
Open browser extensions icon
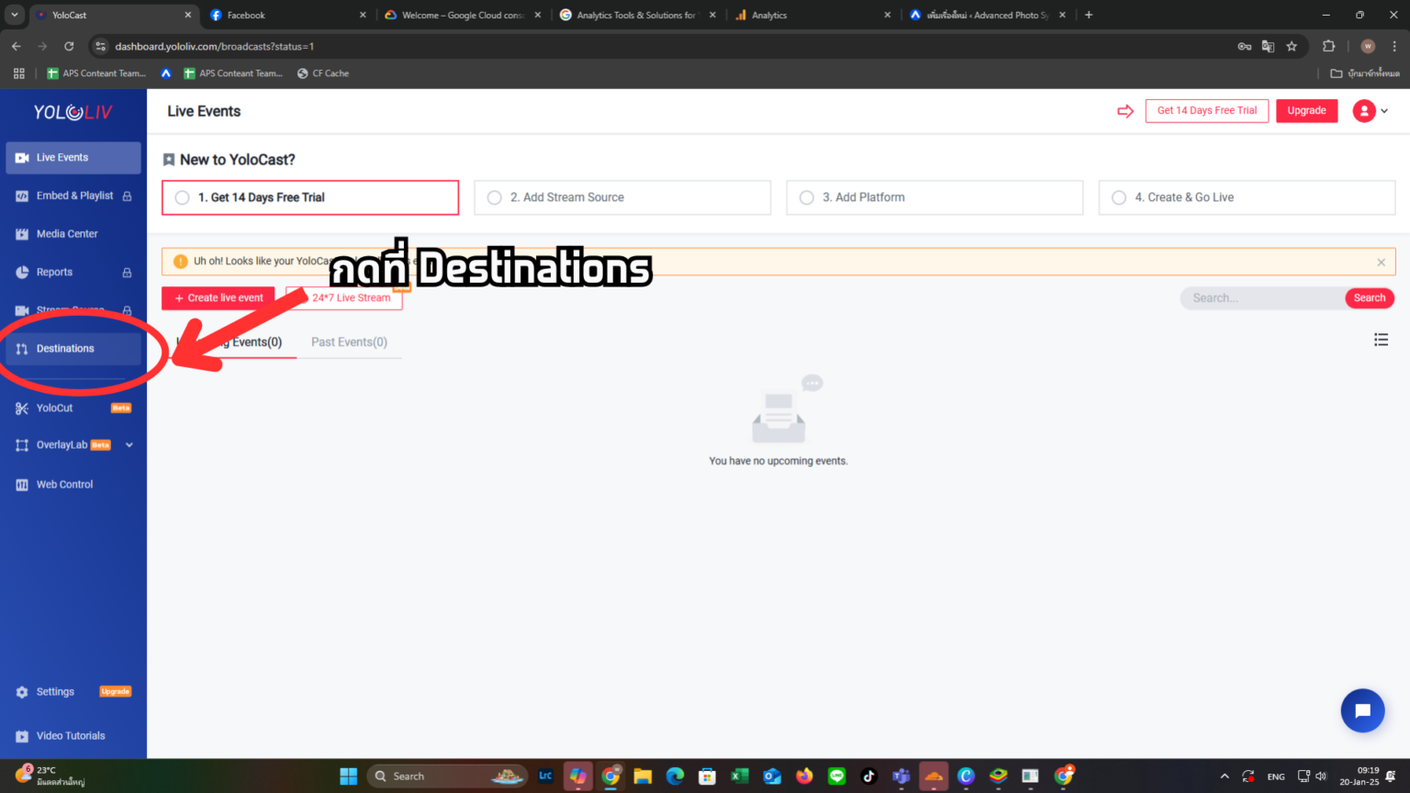point(1328,46)
